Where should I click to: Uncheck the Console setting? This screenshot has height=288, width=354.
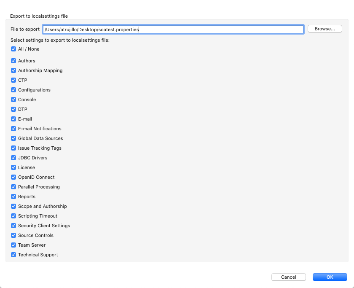pyautogui.click(x=13, y=100)
